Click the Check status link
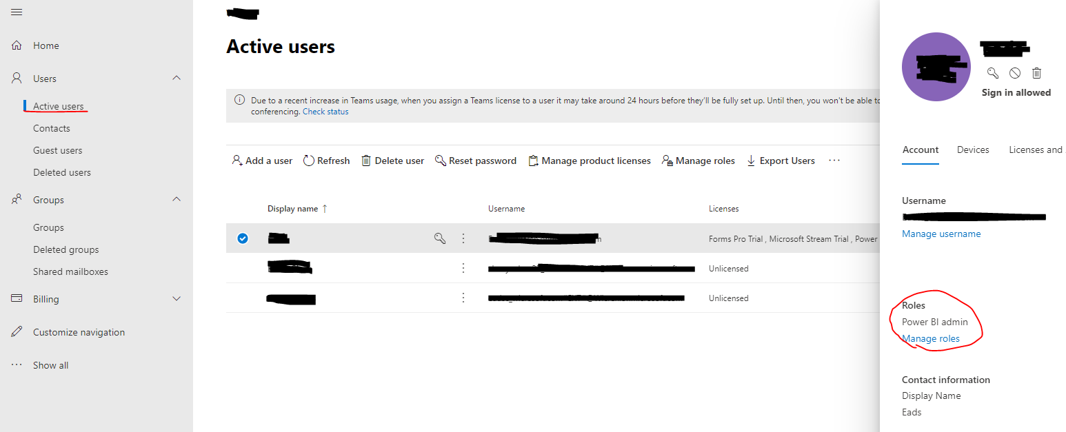This screenshot has height=432, width=1066. pyautogui.click(x=325, y=112)
